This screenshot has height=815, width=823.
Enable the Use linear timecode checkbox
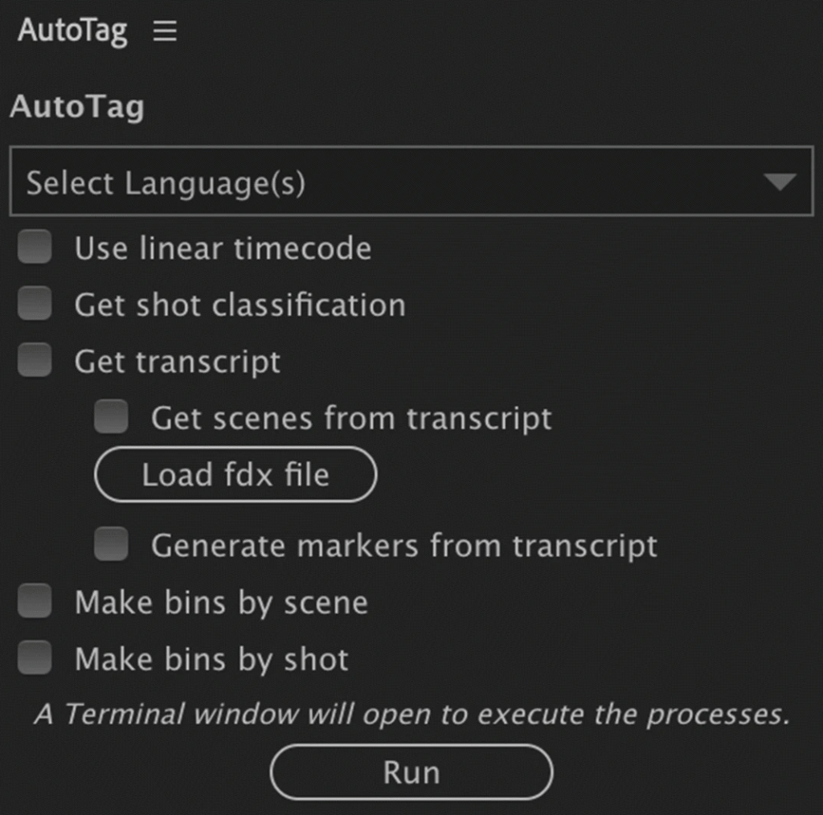(x=35, y=248)
